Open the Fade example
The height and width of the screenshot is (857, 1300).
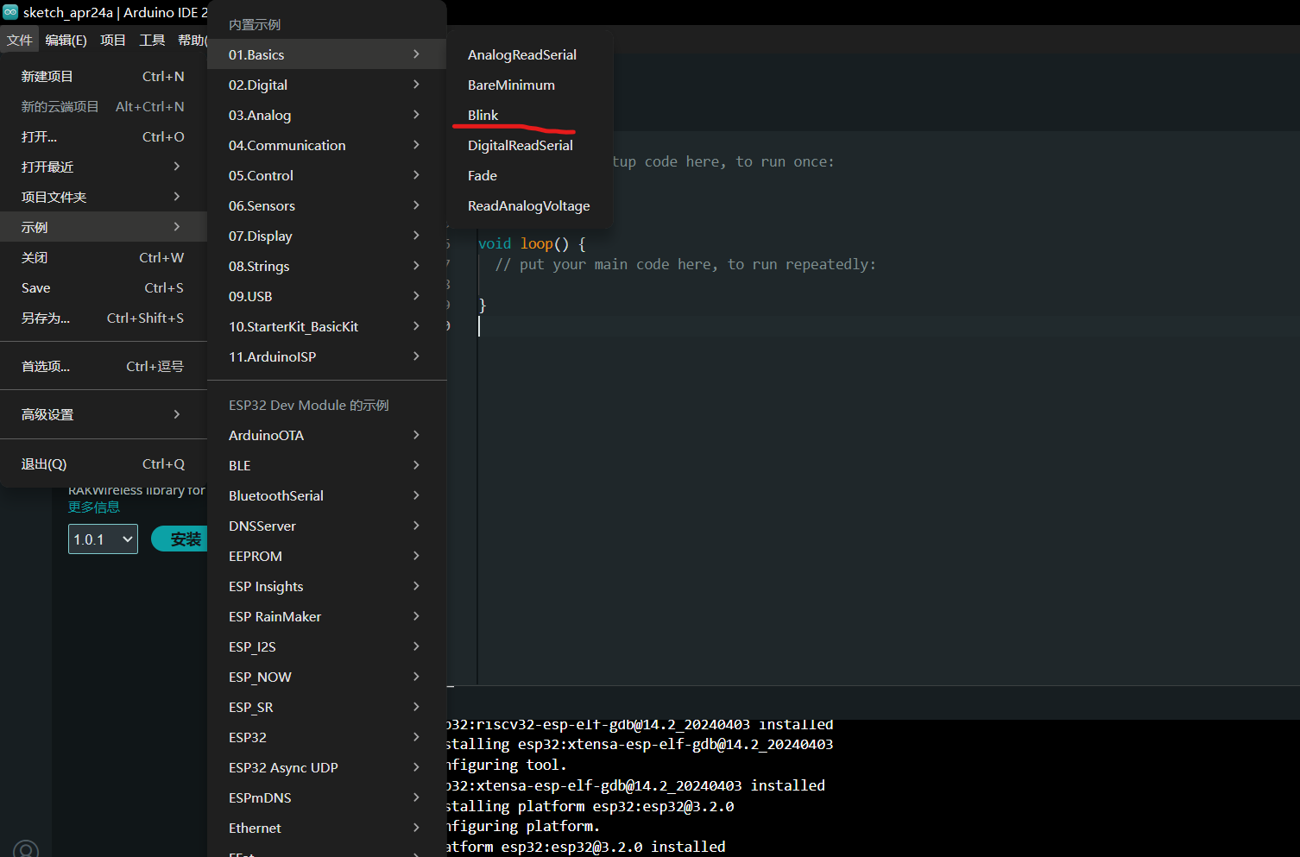(483, 175)
